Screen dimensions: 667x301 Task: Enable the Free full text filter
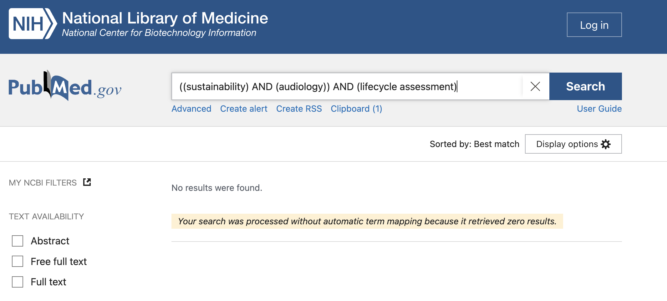tap(18, 261)
